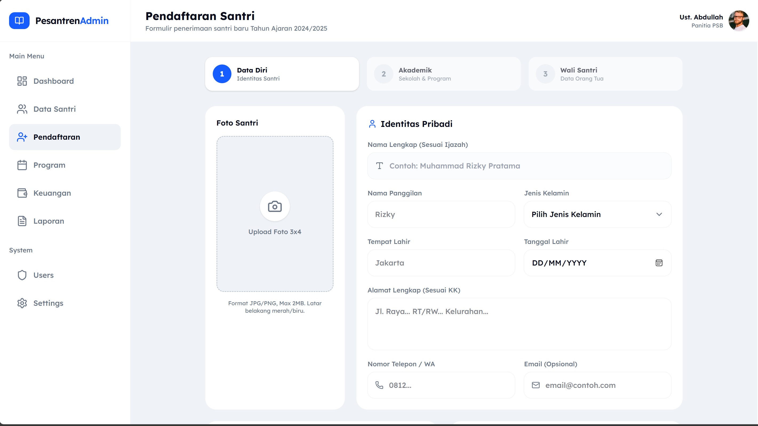Click Ust. Abdullah profile avatar
This screenshot has width=758, height=426.
tap(738, 21)
